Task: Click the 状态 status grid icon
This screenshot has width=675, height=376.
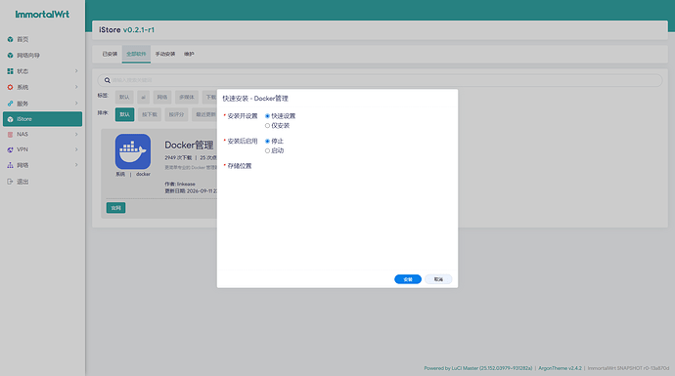Action: [10, 71]
